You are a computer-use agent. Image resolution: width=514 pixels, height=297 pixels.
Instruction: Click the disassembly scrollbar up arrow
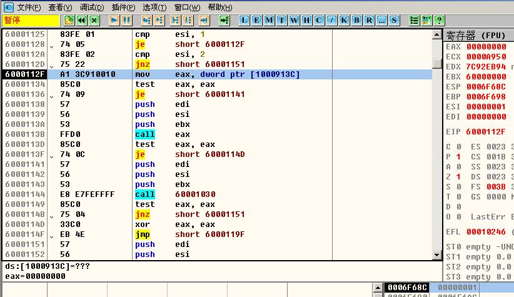point(436,34)
